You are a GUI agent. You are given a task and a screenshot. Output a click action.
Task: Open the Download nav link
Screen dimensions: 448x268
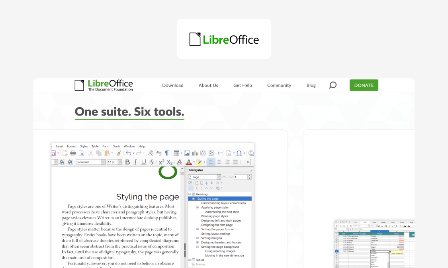(173, 85)
